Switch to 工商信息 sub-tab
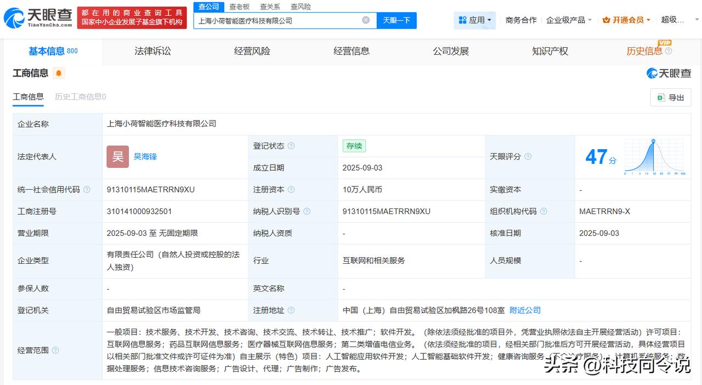 click(28, 97)
